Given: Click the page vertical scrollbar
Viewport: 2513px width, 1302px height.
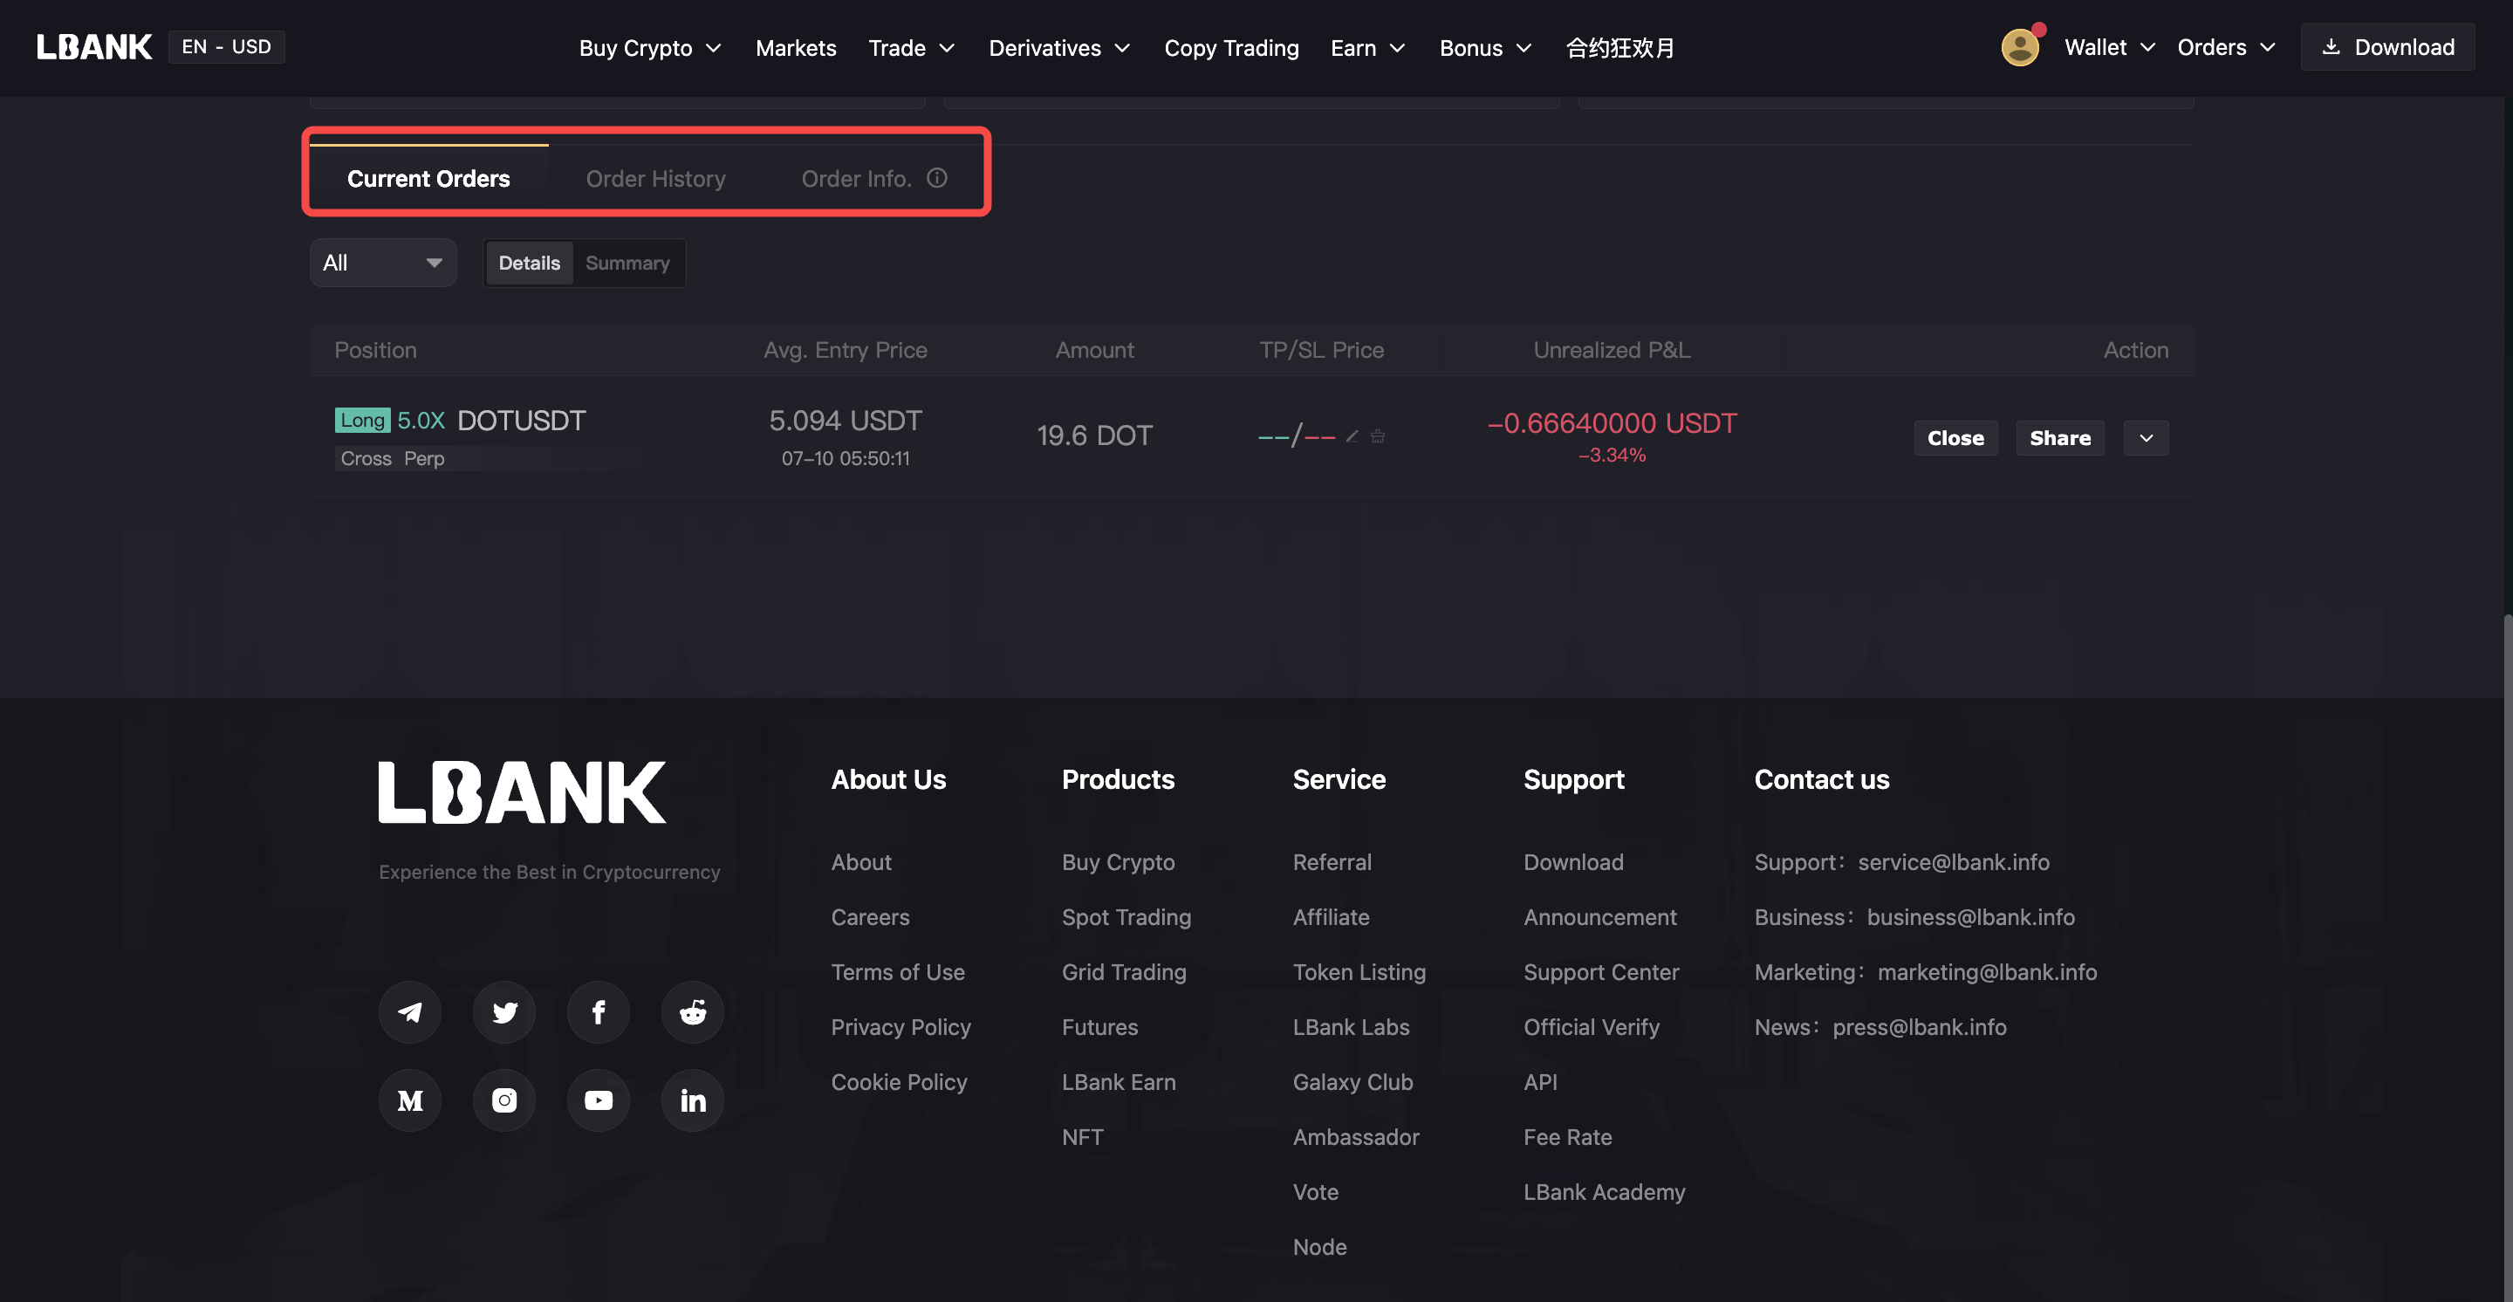Looking at the screenshot, I should pos(2506,956).
